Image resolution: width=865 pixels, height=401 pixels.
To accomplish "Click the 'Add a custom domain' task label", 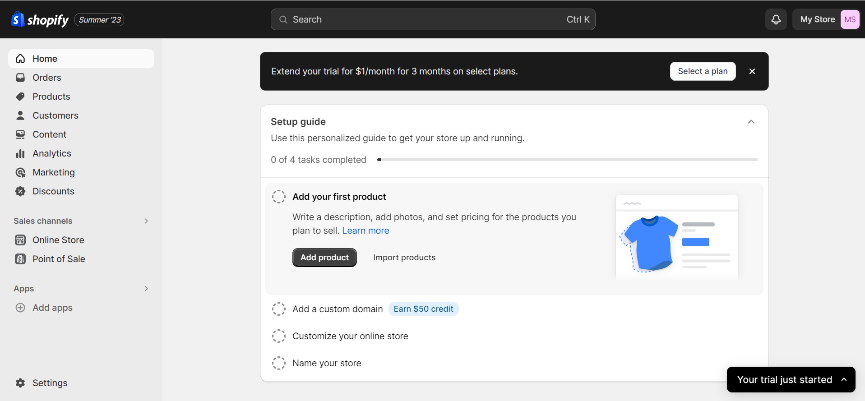I will pyautogui.click(x=338, y=309).
